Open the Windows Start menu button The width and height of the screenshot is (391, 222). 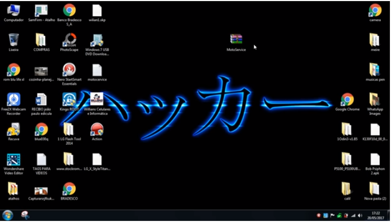(8, 215)
